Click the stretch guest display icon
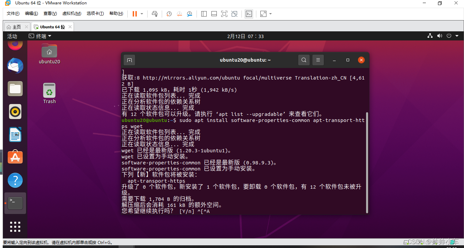The height and width of the screenshot is (248, 464). point(263,14)
